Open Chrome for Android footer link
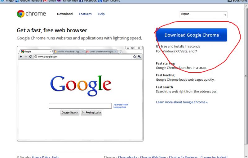This screenshot has width=248, height=158. point(214,157)
